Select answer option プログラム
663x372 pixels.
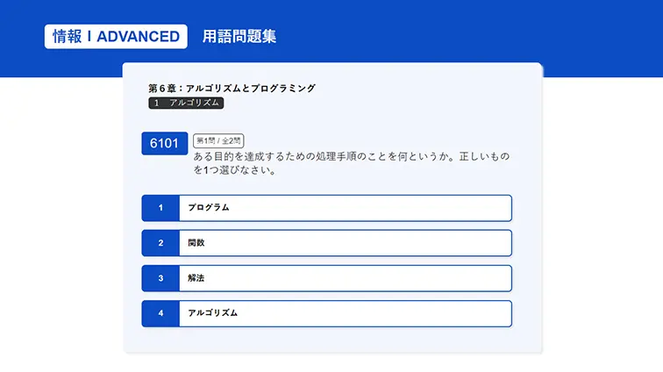pyautogui.click(x=345, y=208)
